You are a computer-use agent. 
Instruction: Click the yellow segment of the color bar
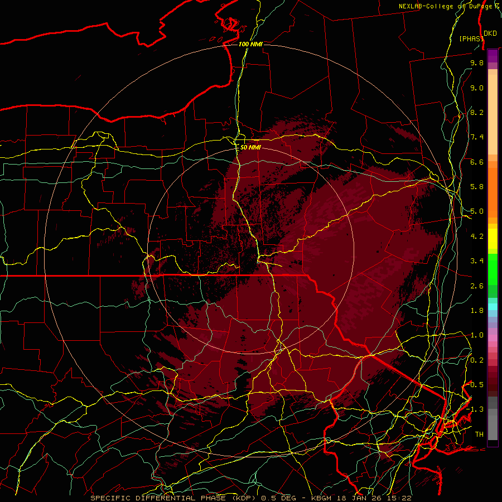point(493,239)
